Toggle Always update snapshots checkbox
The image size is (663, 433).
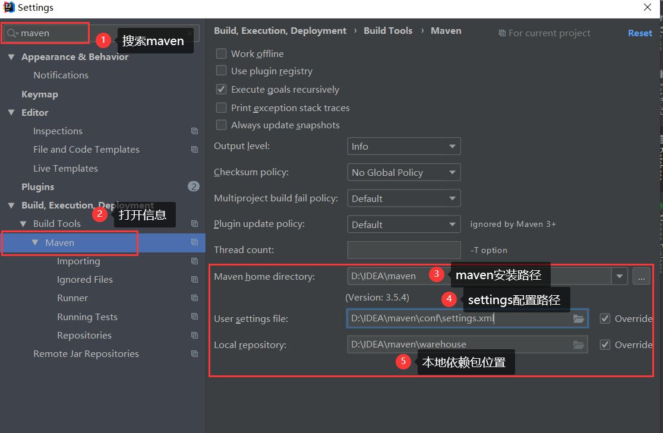[x=221, y=125]
